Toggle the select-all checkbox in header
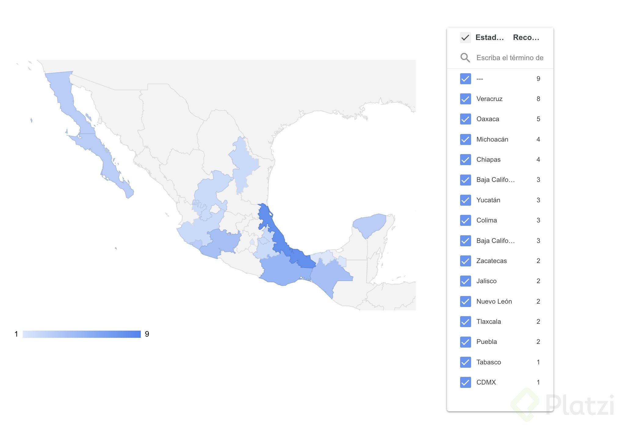620x426 pixels. point(465,38)
